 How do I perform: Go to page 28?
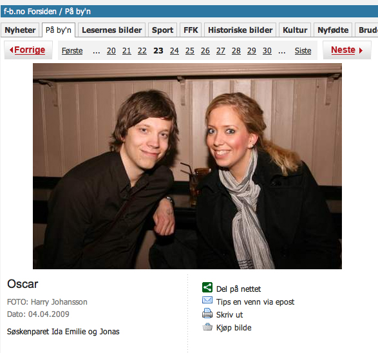point(236,51)
